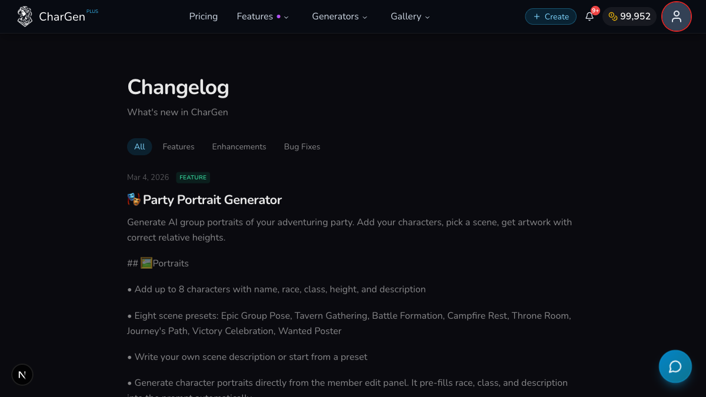Click the notification badge showing 9+
The image size is (706, 397).
point(594,9)
